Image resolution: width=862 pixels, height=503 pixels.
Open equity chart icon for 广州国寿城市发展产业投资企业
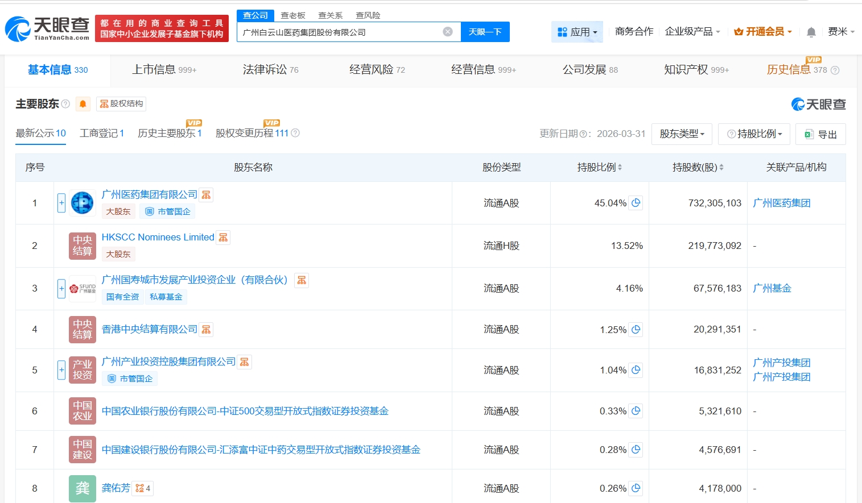click(302, 280)
